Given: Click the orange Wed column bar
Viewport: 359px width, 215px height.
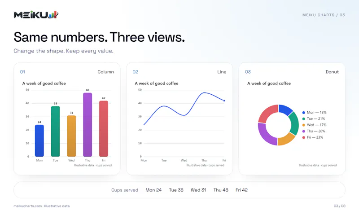Looking at the screenshot, I should click(71, 136).
